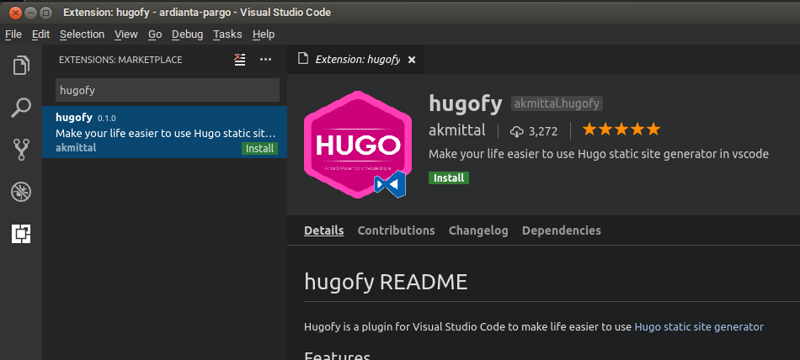Click the hugofy README heading
The width and height of the screenshot is (800, 360).
click(386, 282)
